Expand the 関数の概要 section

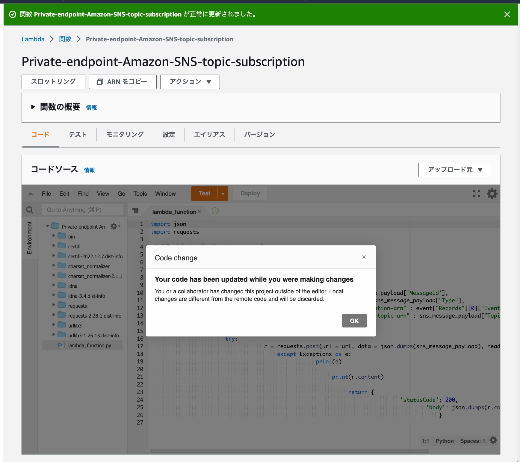33,107
